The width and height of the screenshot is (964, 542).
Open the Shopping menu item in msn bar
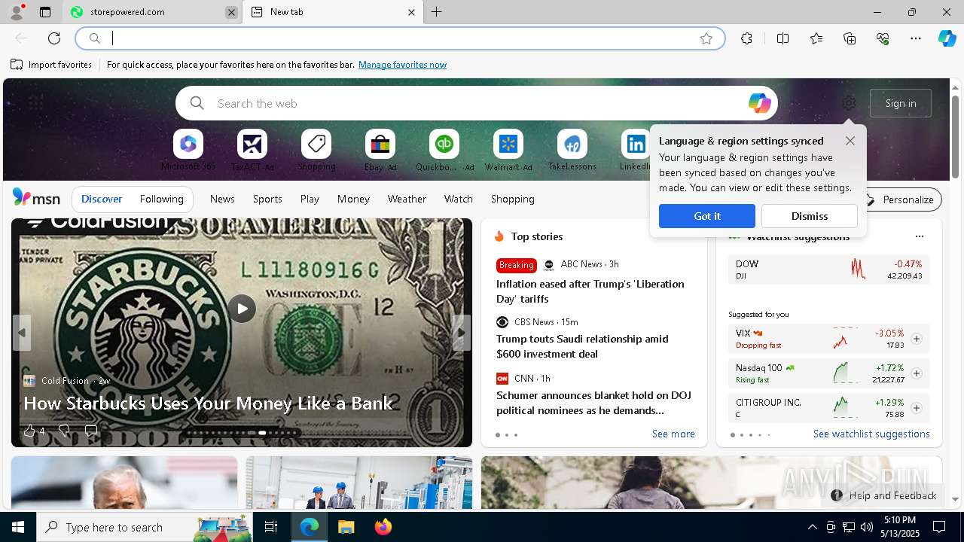[513, 199]
